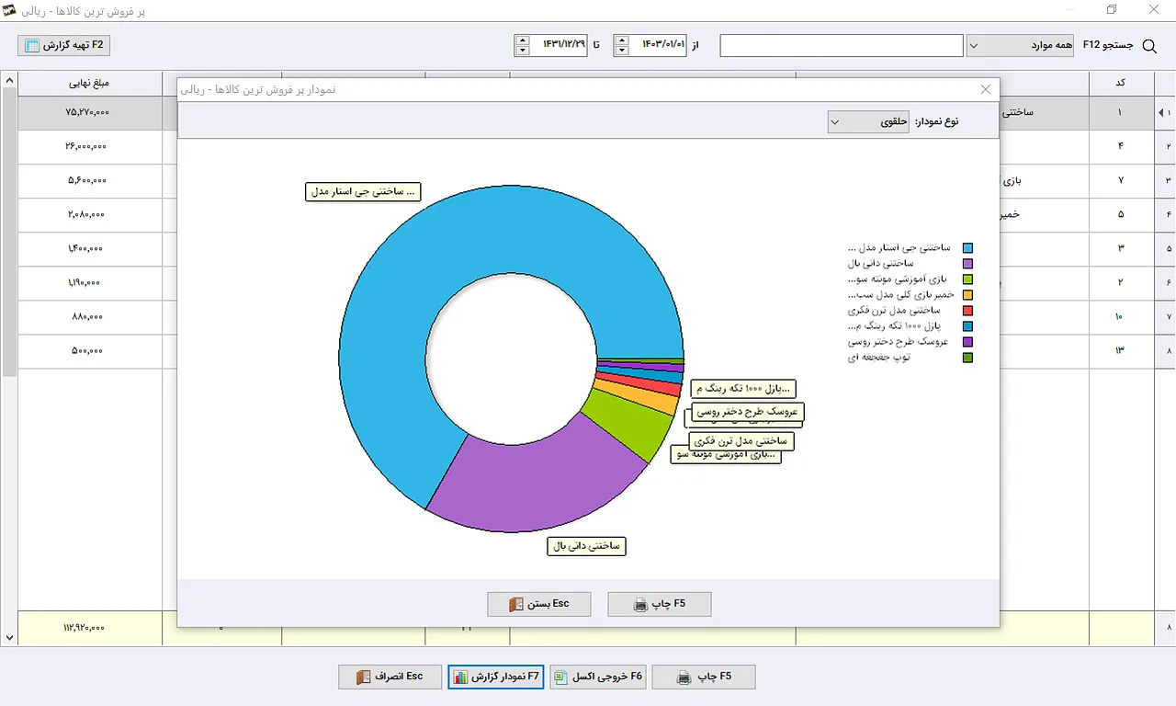This screenshot has width=1176, height=706.
Task: Click the legend swatch for توپ جغجغه ای
Action: 967,358
